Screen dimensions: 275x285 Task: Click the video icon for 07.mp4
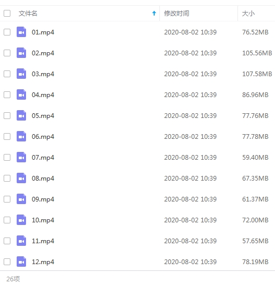21,157
